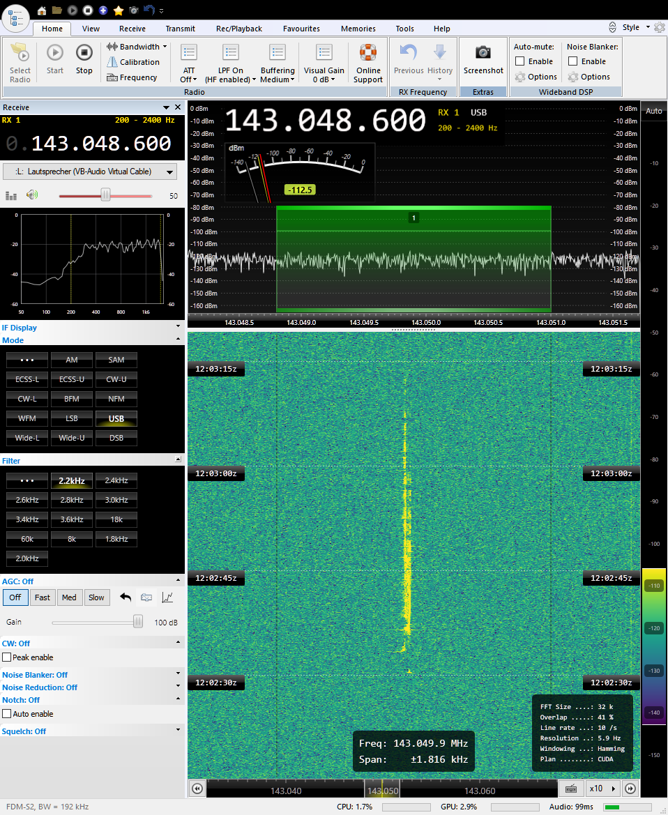
Task: Click the x10 zoom button
Action: (602, 789)
